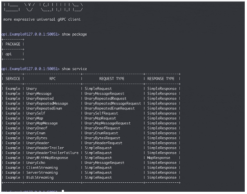Select the 'ClientStreaming' RPC cell
Viewport: 247px width, 194px height.
pos(42,167)
